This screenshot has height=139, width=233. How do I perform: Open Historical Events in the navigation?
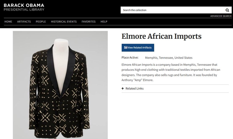click(64, 22)
